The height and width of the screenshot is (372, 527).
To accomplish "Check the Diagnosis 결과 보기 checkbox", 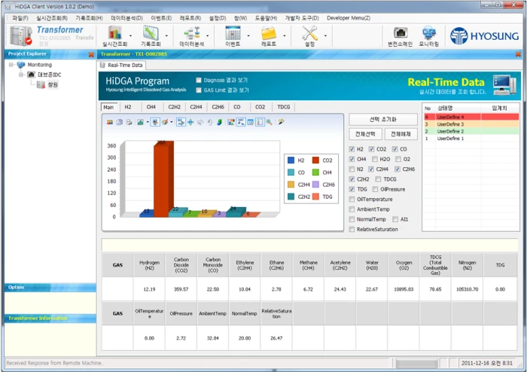I will [199, 80].
